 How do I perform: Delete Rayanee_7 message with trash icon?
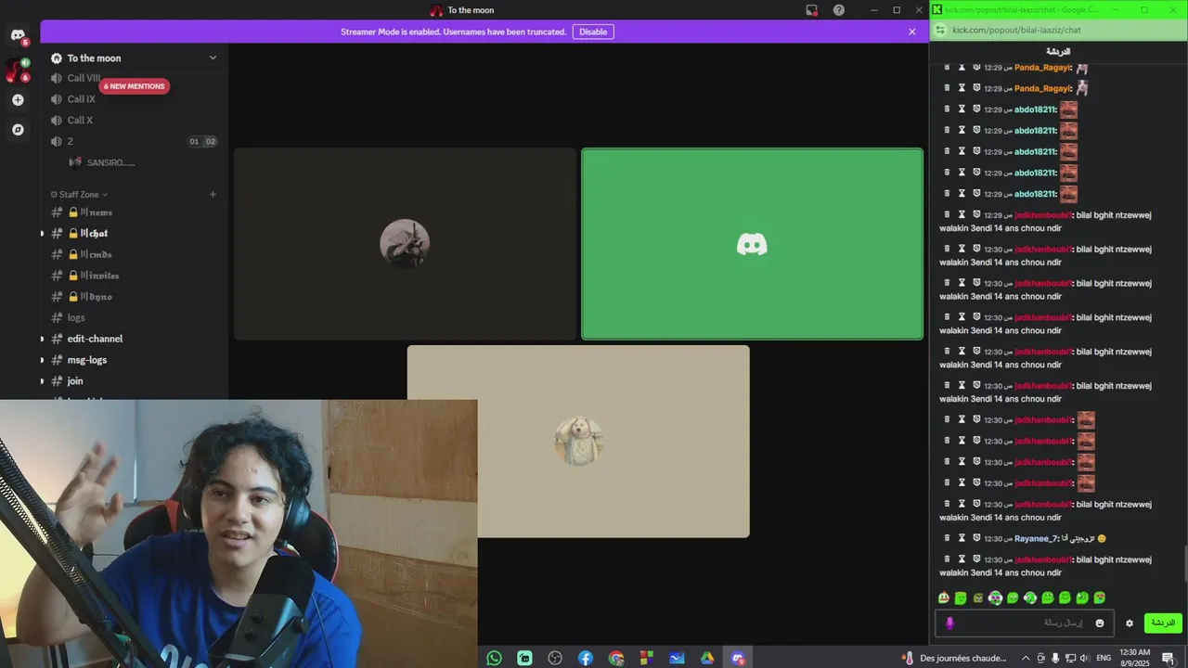[x=947, y=538]
